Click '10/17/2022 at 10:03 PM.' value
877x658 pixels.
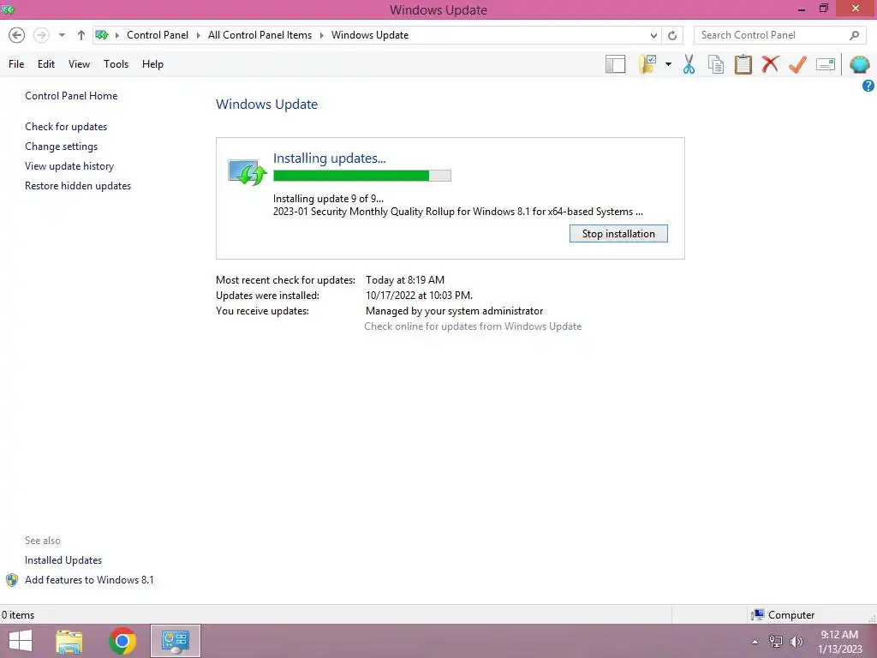tap(419, 296)
